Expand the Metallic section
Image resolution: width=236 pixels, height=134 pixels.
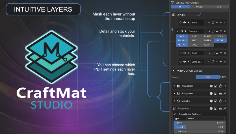pos(174,101)
